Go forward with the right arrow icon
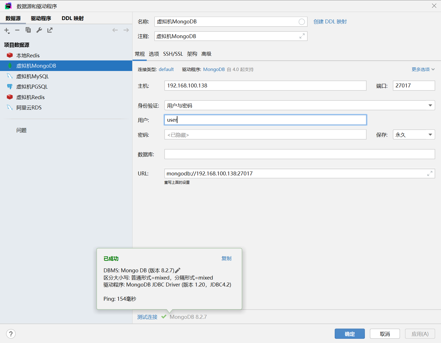Viewport: 441px width, 343px height. (126, 30)
